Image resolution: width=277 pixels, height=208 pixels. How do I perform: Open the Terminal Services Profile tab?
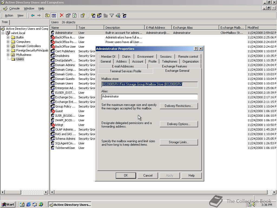[x=126, y=71]
